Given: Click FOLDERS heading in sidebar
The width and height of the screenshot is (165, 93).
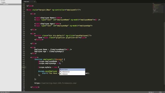Looking at the screenshot, I should (3, 1).
